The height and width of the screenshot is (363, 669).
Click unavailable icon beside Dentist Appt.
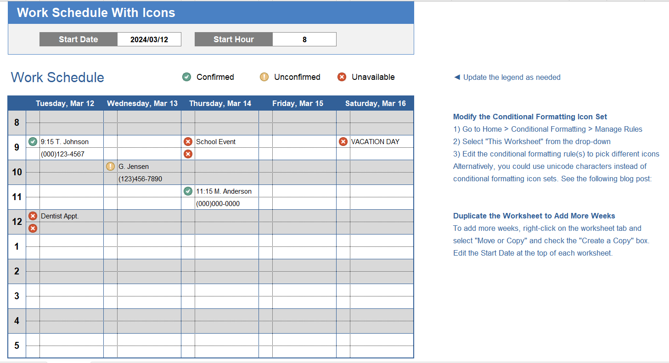pyautogui.click(x=33, y=216)
